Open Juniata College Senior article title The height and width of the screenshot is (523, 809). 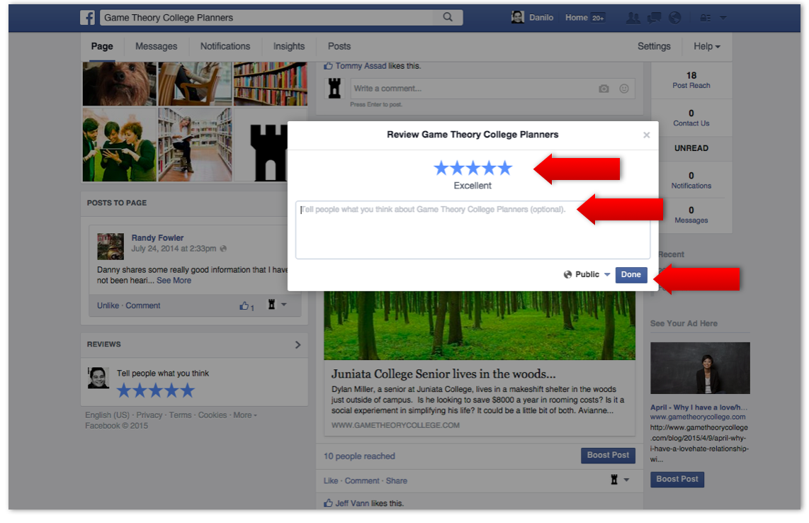click(443, 373)
